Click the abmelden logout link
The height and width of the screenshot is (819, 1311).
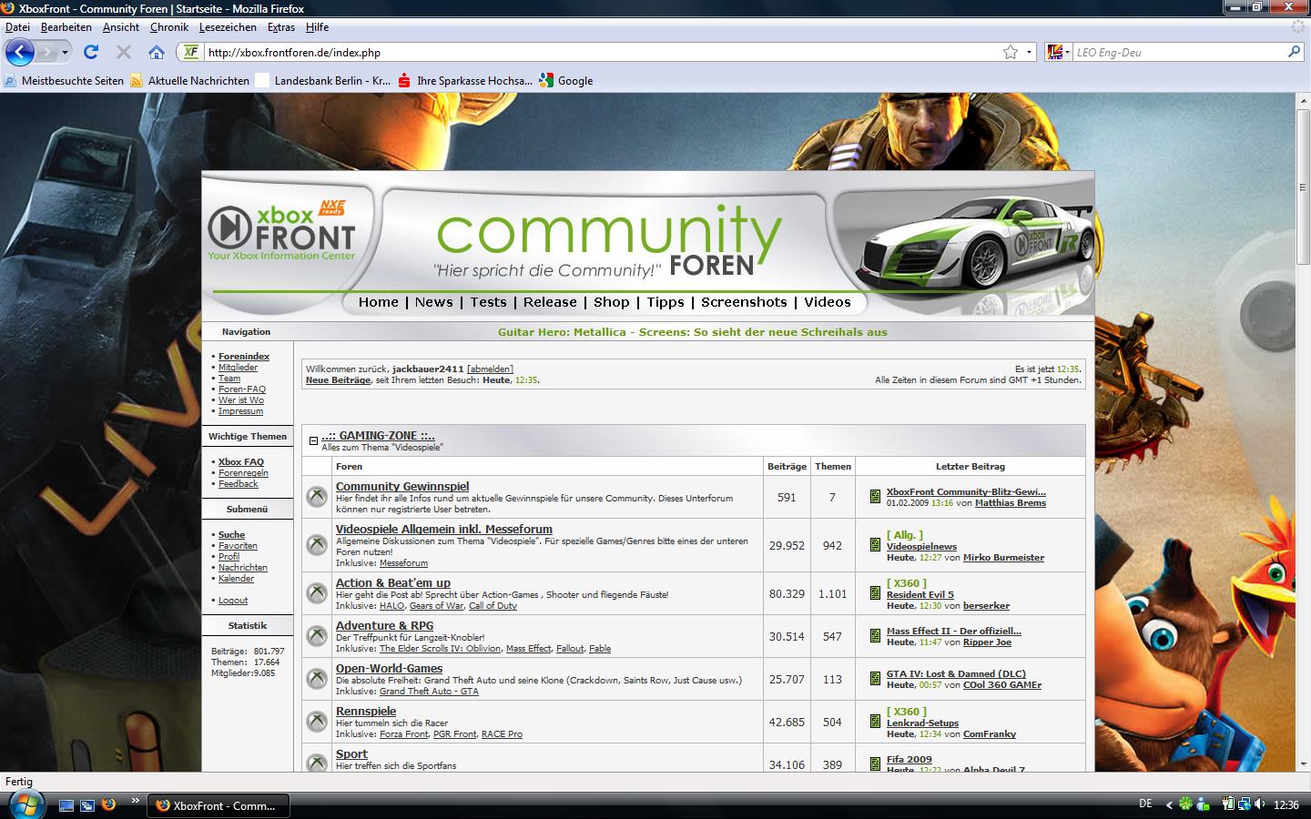490,369
